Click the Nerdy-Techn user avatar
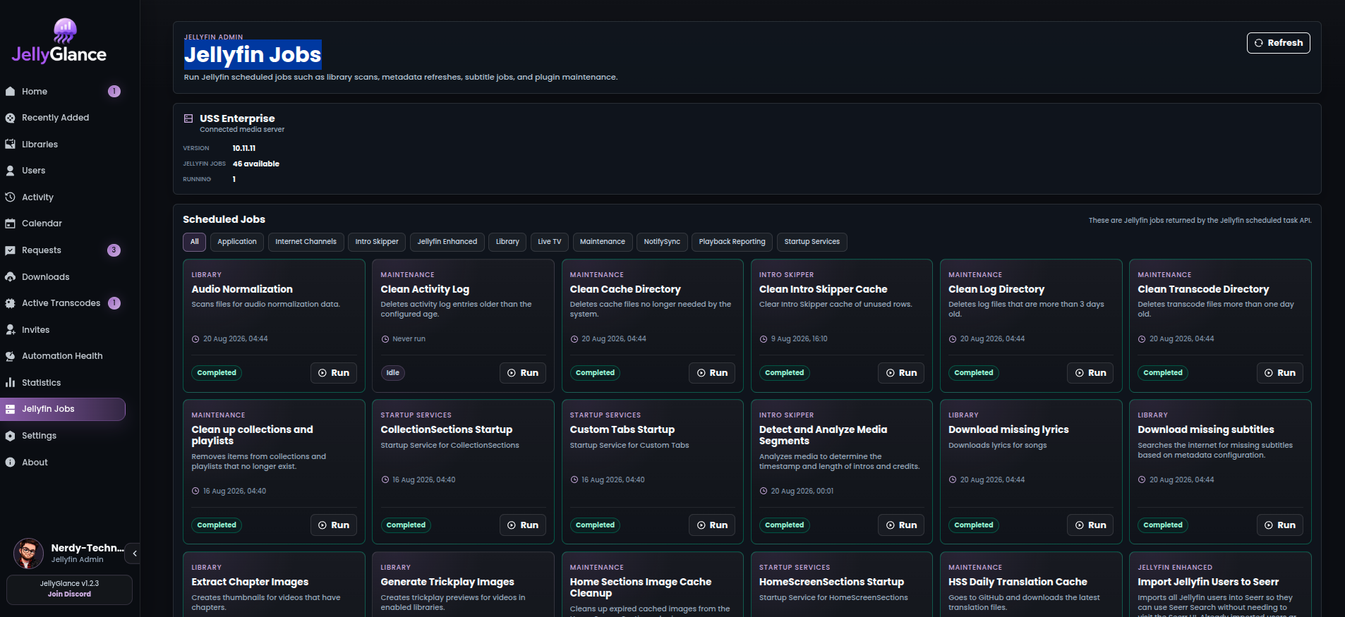 (x=28, y=554)
